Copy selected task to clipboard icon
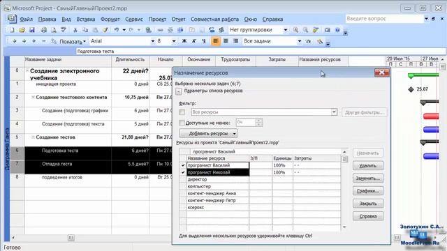Screen dimensions: 447x251 [85, 30]
